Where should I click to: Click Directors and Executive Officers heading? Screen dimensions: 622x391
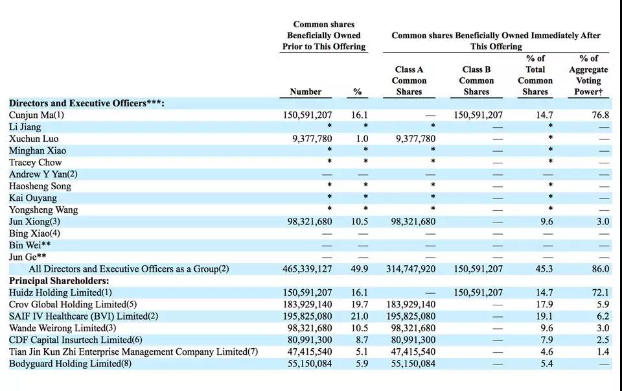86,103
